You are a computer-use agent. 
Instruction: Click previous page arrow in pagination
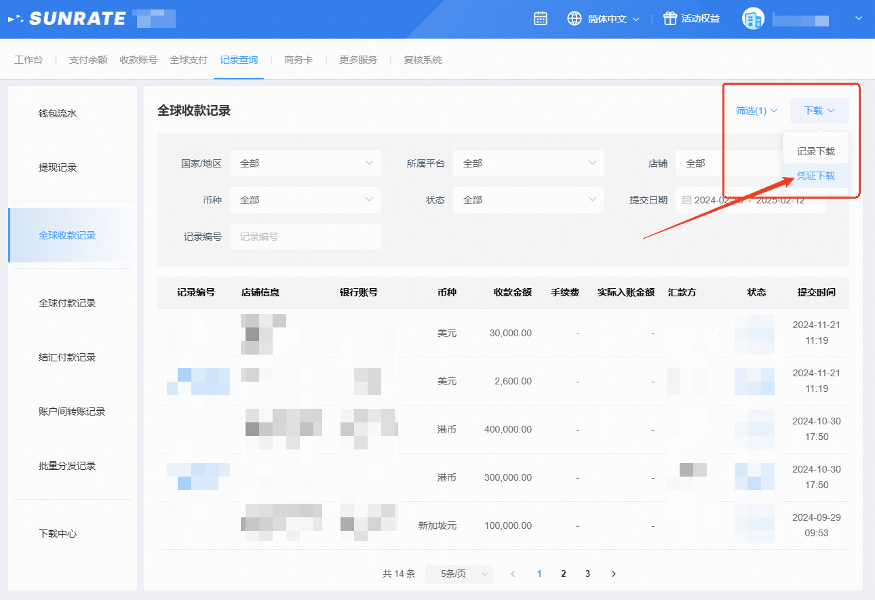pos(513,574)
